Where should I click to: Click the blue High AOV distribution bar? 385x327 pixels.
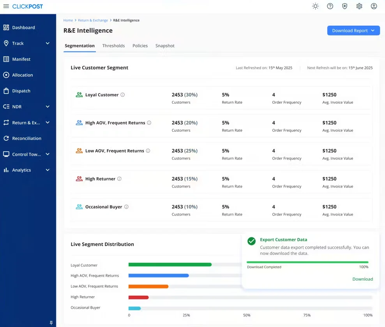click(159, 276)
